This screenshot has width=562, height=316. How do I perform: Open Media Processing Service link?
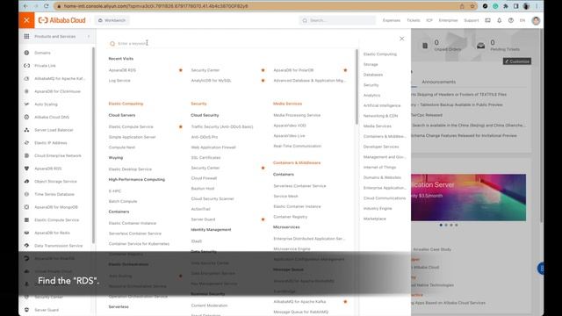297,115
